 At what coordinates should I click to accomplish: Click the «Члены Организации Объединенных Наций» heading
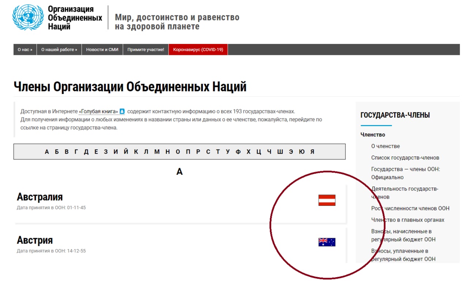[x=130, y=87]
